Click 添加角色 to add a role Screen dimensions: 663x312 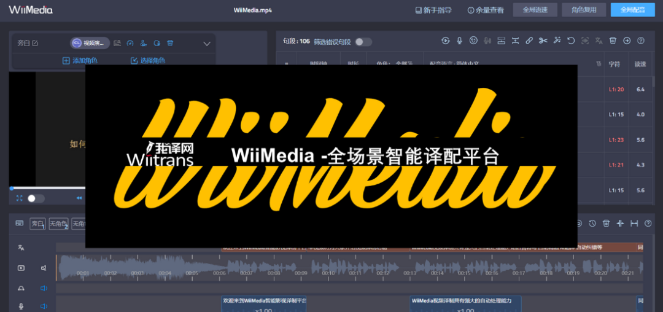80,60
